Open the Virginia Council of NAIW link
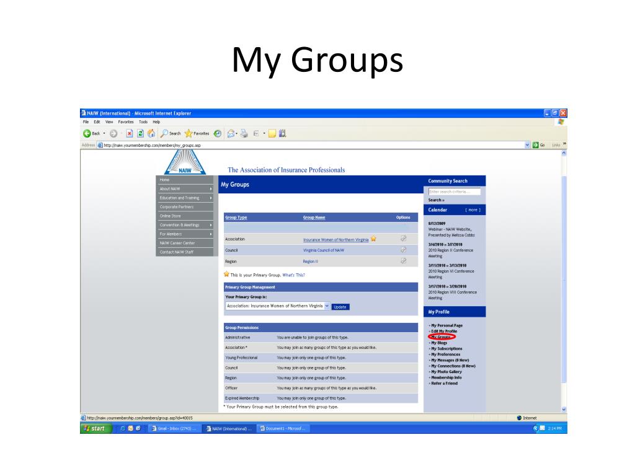Screen dimensions: 635x476 click(x=324, y=250)
